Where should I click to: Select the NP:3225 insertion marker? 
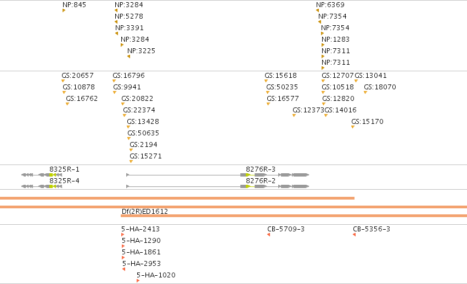point(128,56)
